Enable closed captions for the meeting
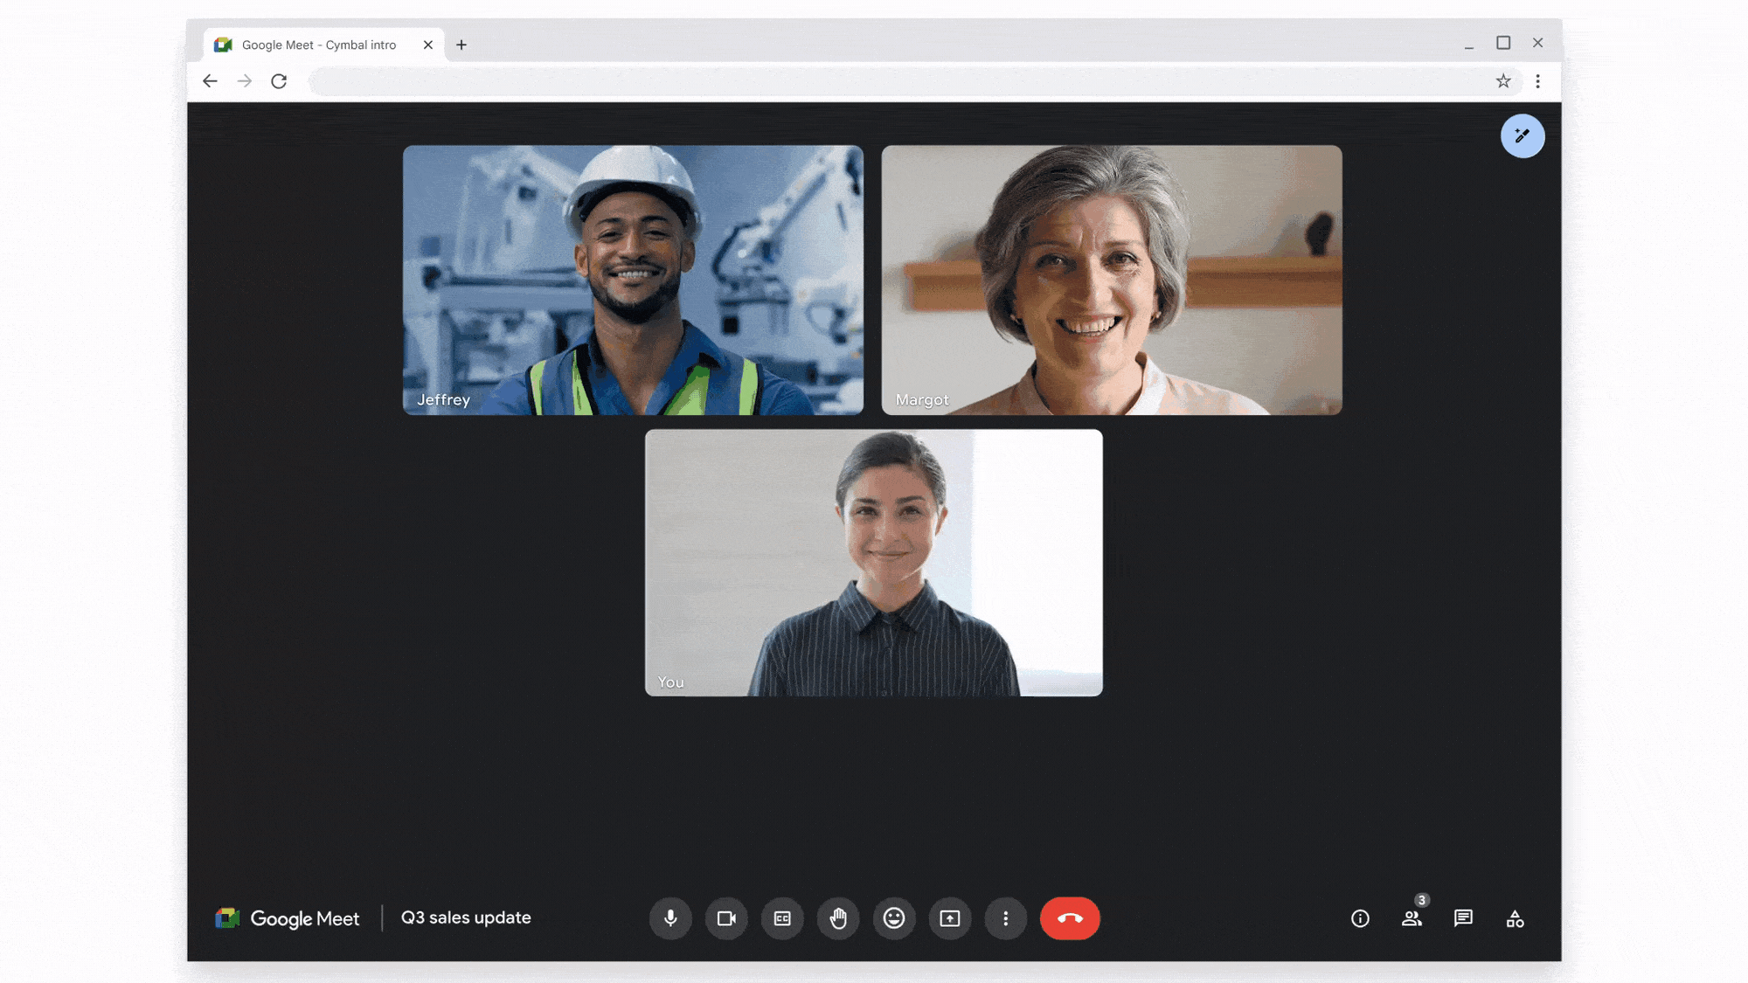This screenshot has height=983, width=1748. (x=780, y=918)
